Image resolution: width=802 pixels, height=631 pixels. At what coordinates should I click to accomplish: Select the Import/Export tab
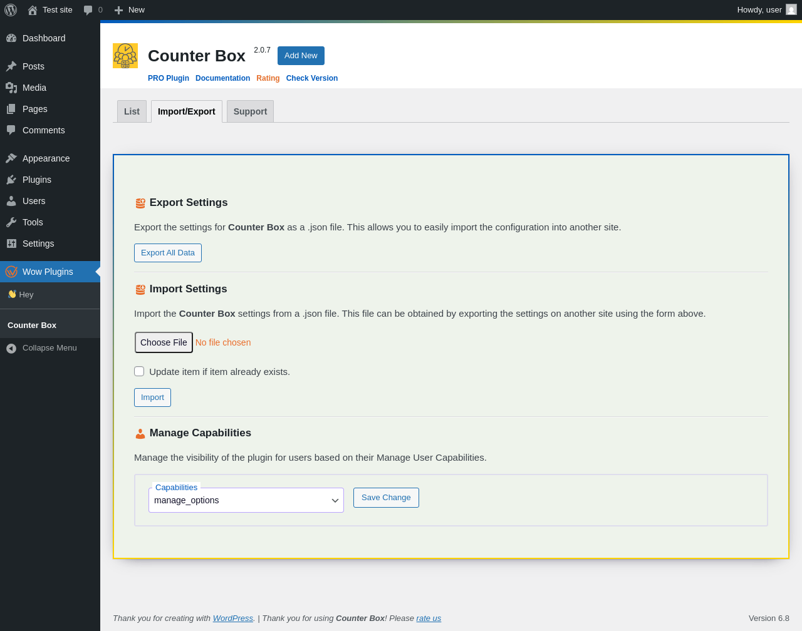(x=187, y=111)
